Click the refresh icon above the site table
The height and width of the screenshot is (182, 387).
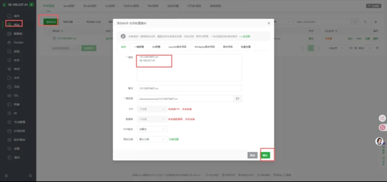pos(365,22)
